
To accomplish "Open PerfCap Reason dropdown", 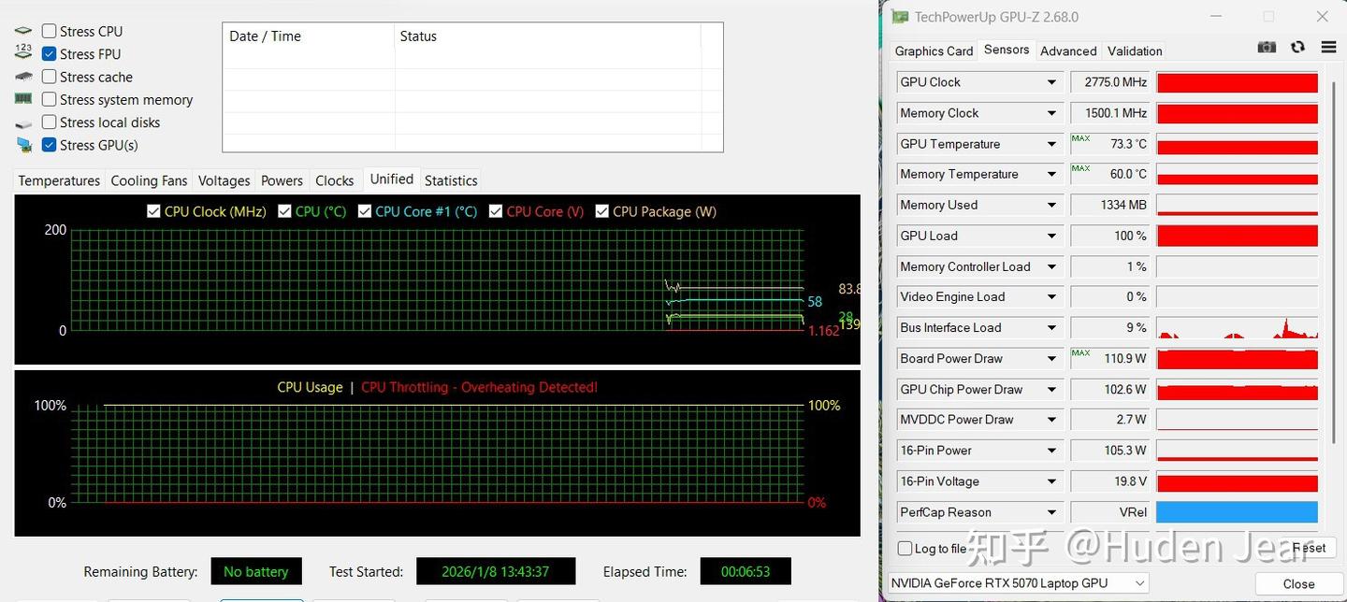I will (1052, 512).
